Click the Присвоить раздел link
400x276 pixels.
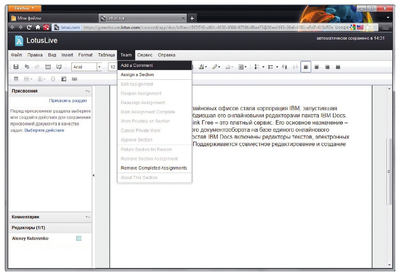tap(68, 101)
